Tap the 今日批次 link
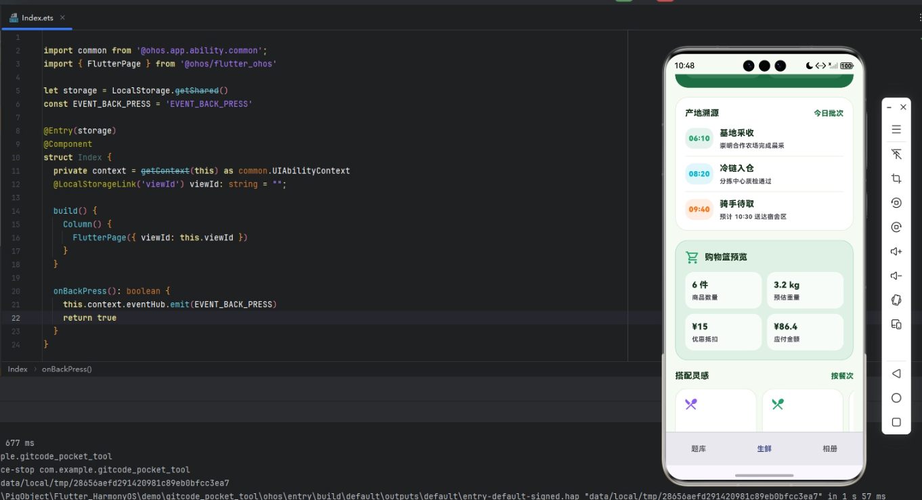The width and height of the screenshot is (922, 500). click(x=829, y=113)
